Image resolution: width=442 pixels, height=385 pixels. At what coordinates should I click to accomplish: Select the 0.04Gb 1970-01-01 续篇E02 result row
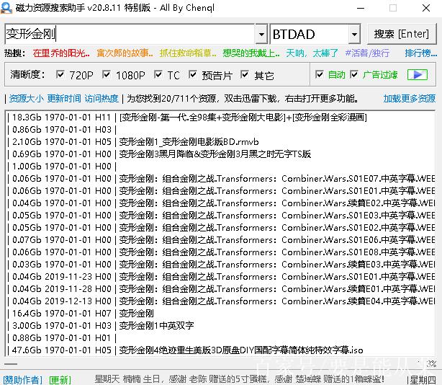220,203
